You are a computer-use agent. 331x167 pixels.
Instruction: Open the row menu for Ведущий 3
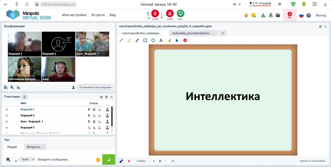pyautogui.click(x=7, y=128)
